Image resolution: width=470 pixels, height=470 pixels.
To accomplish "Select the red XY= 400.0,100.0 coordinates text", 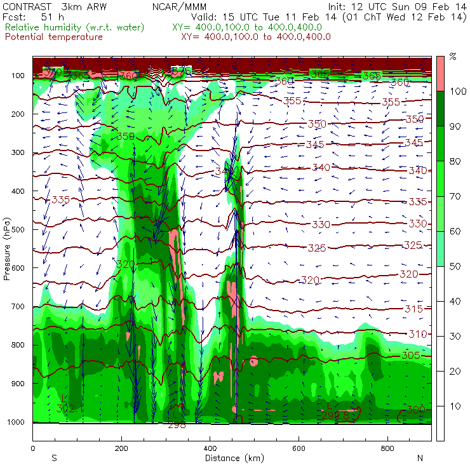I will [x=256, y=37].
